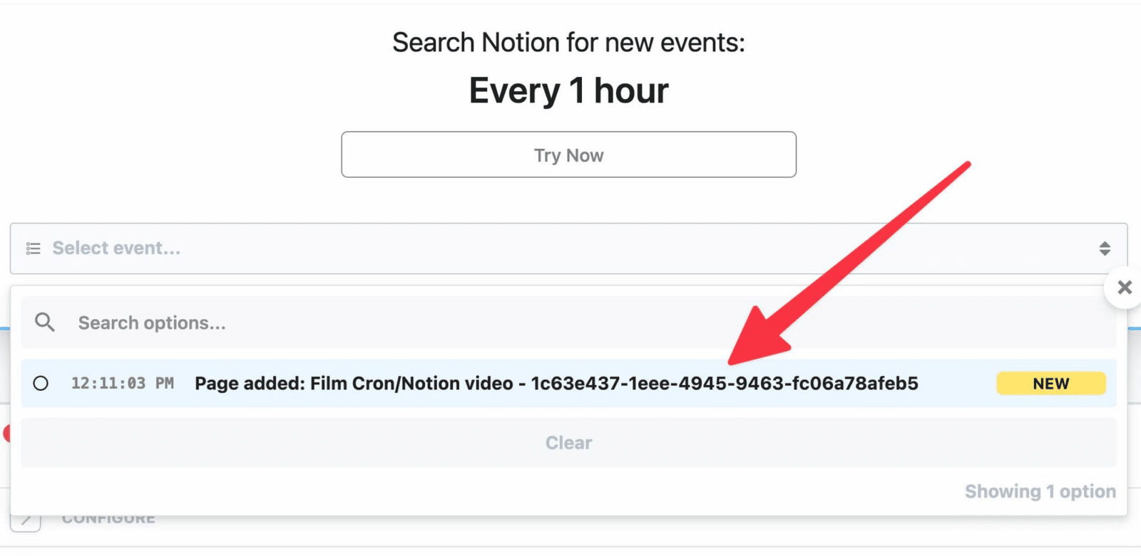Focus the Search options input field
The width and height of the screenshot is (1141, 556).
(568, 322)
